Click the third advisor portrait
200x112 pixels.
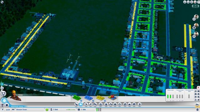pos(196,34)
